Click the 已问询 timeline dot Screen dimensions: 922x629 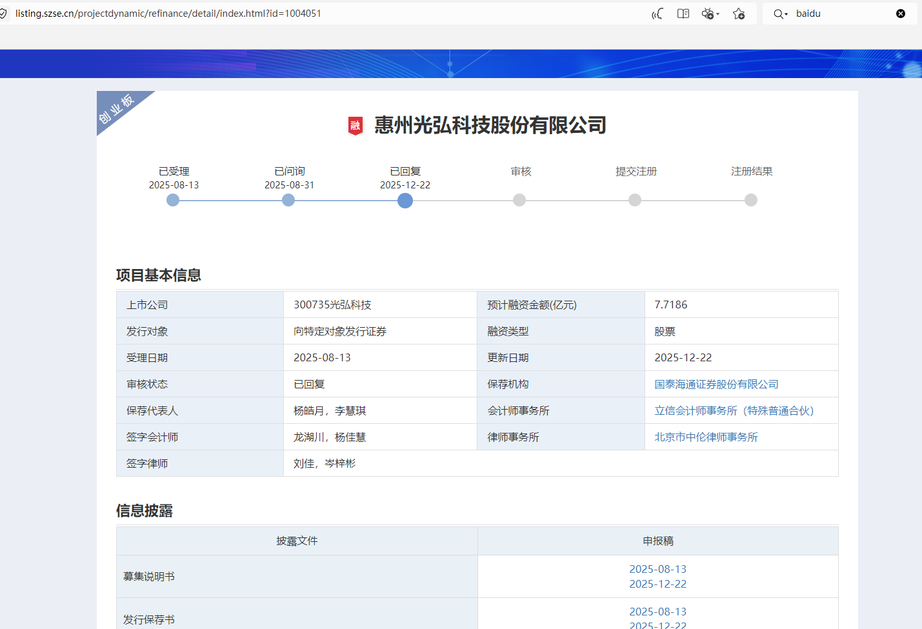click(x=288, y=200)
